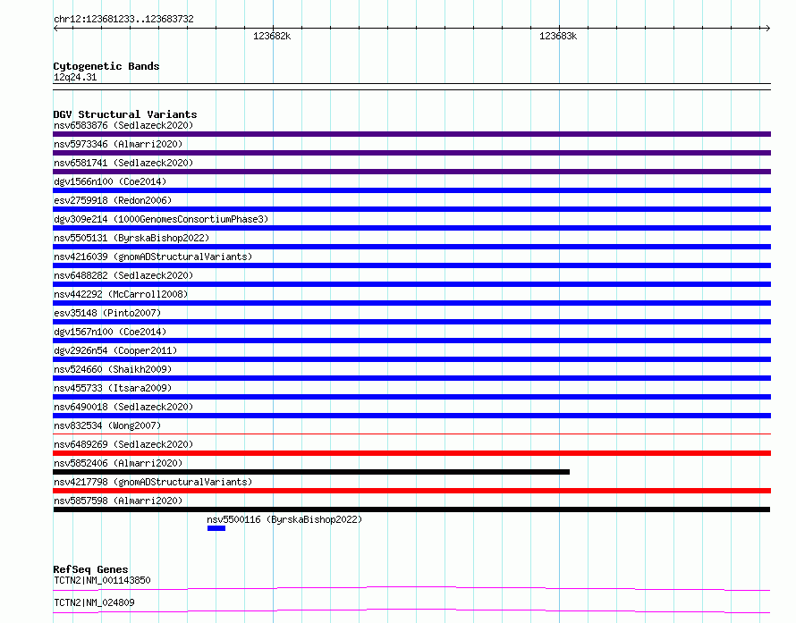Viewport: 796px width, 623px height.
Task: Open variant nsv6490018 (Sedlazeck2020) label
Action: tap(123, 407)
